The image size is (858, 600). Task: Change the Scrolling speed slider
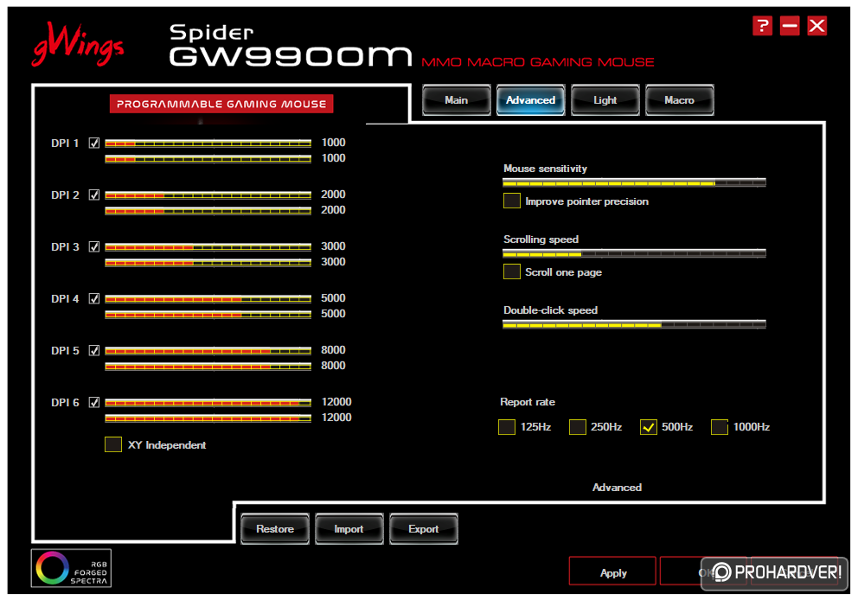tap(634, 253)
